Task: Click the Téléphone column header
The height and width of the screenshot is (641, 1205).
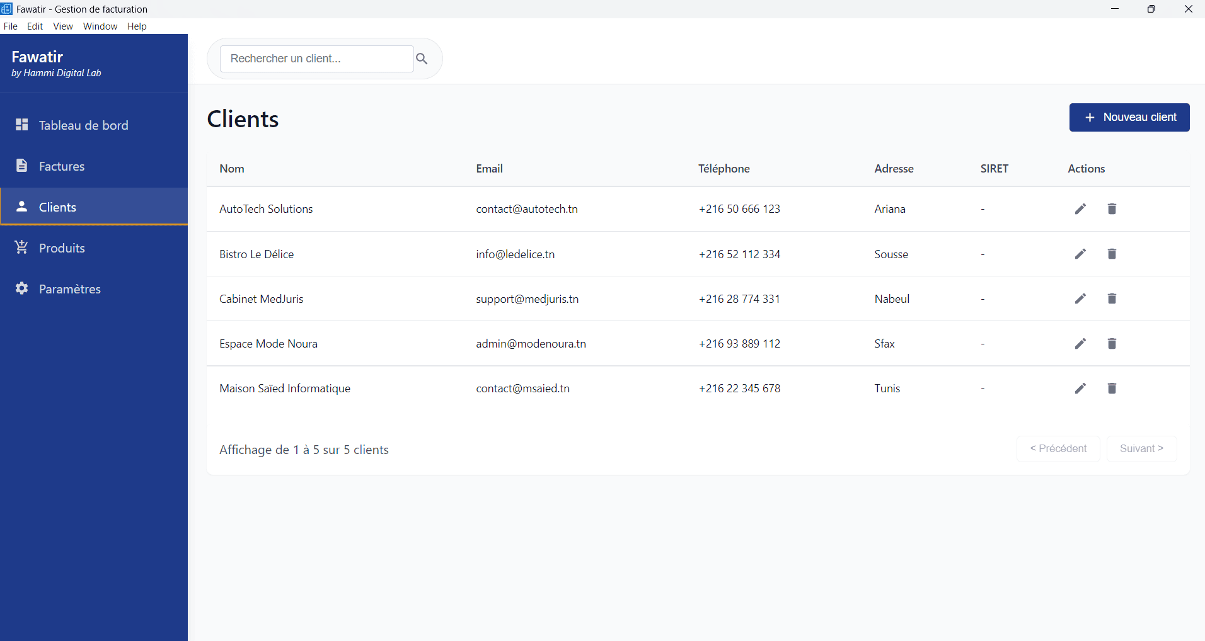Action: click(724, 169)
